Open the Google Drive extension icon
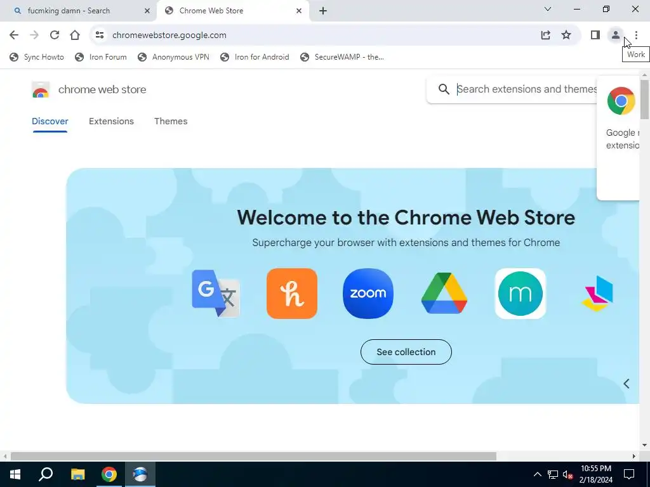 (x=444, y=293)
